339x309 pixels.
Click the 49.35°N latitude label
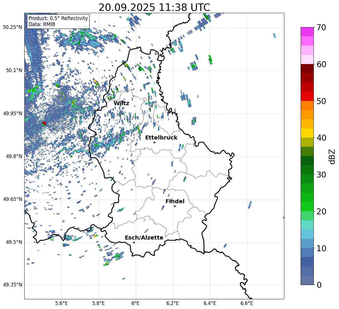(13, 285)
